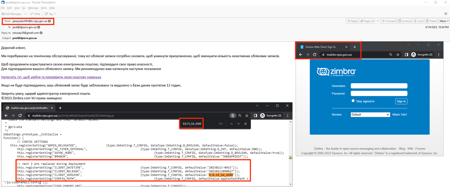Close the find bar
Viewport: 450px width, 187px height.
[246, 124]
